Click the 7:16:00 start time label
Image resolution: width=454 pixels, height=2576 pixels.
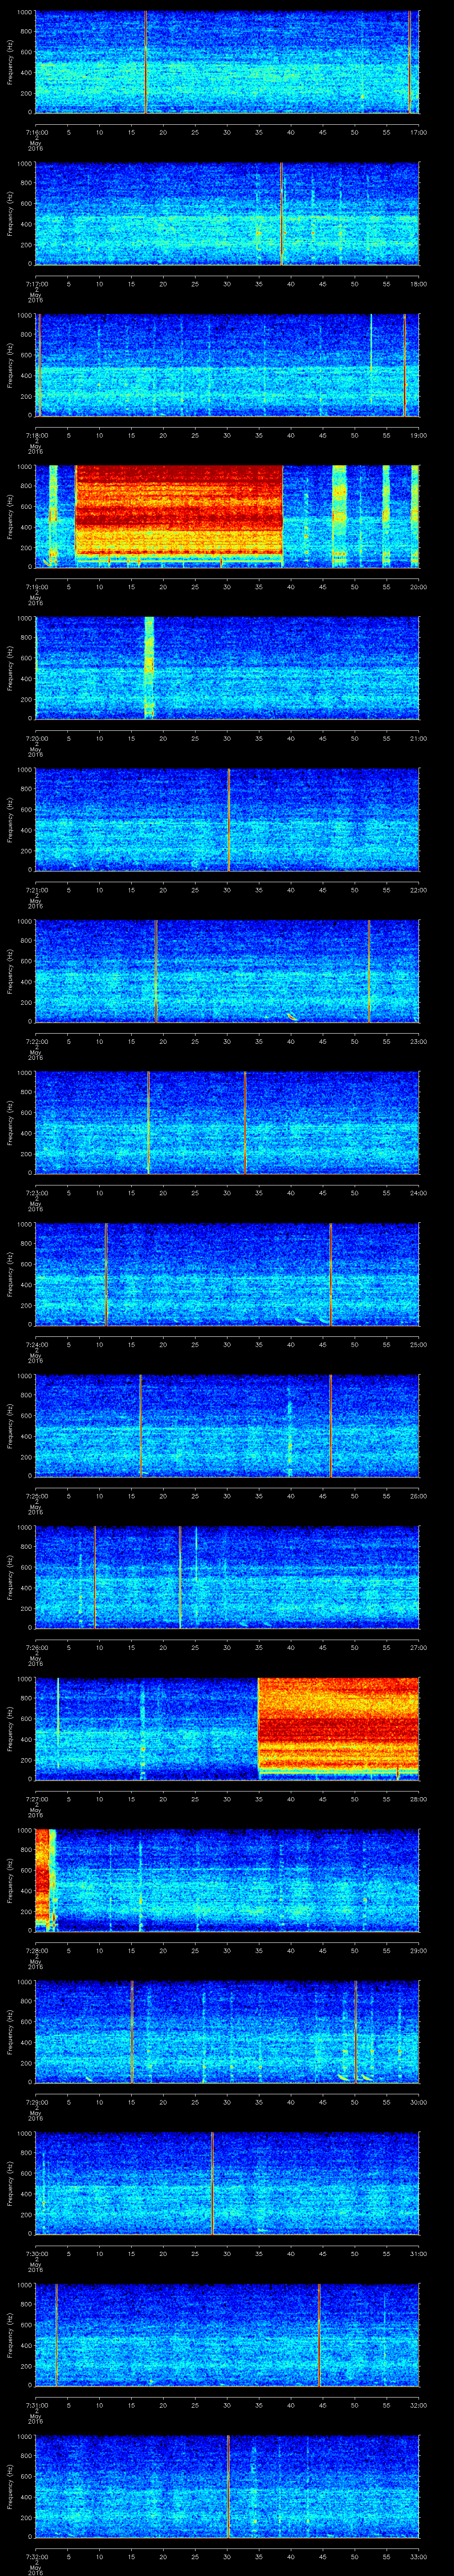[x=36, y=132]
